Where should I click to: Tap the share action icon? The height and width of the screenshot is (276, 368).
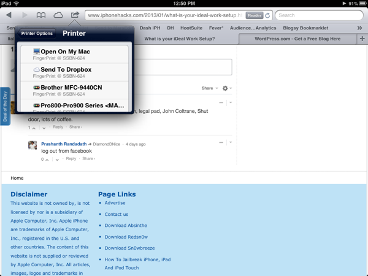pos(75,15)
